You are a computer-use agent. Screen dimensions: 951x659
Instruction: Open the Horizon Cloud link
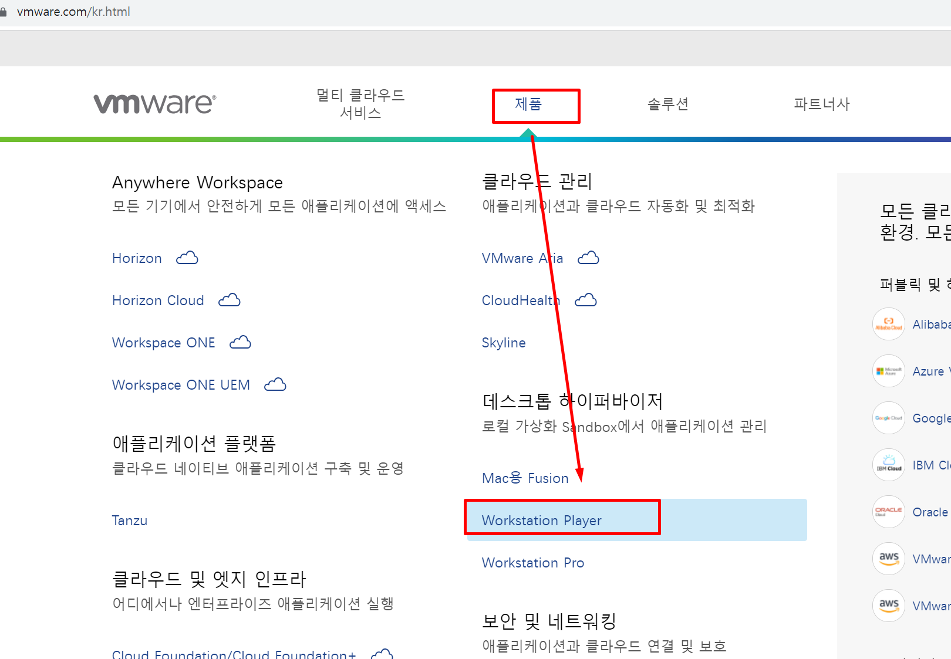(158, 300)
